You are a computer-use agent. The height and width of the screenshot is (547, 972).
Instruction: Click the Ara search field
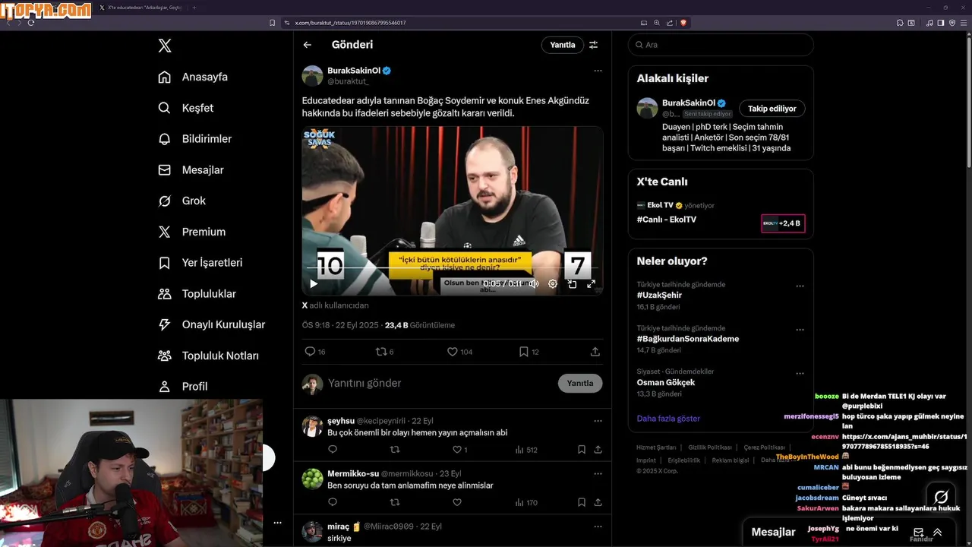tap(721, 45)
